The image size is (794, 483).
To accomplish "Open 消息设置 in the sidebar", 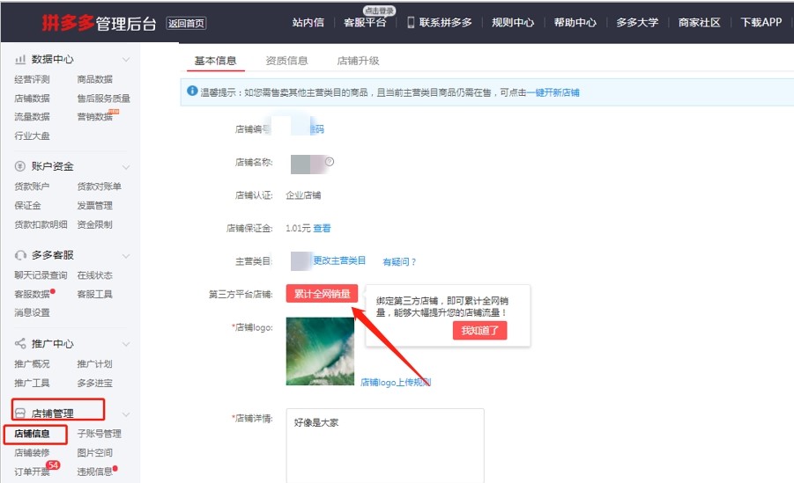I will click(x=32, y=312).
